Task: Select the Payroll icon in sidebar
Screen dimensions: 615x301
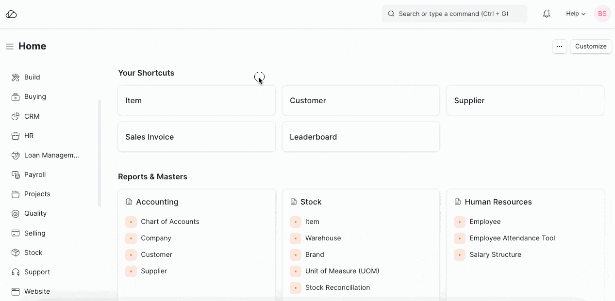Action: click(16, 174)
